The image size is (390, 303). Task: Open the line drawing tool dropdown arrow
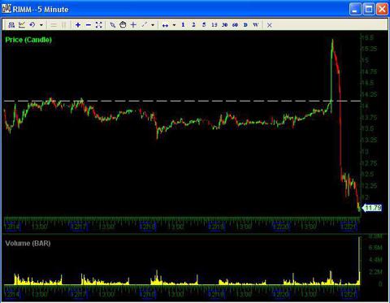[x=153, y=25]
